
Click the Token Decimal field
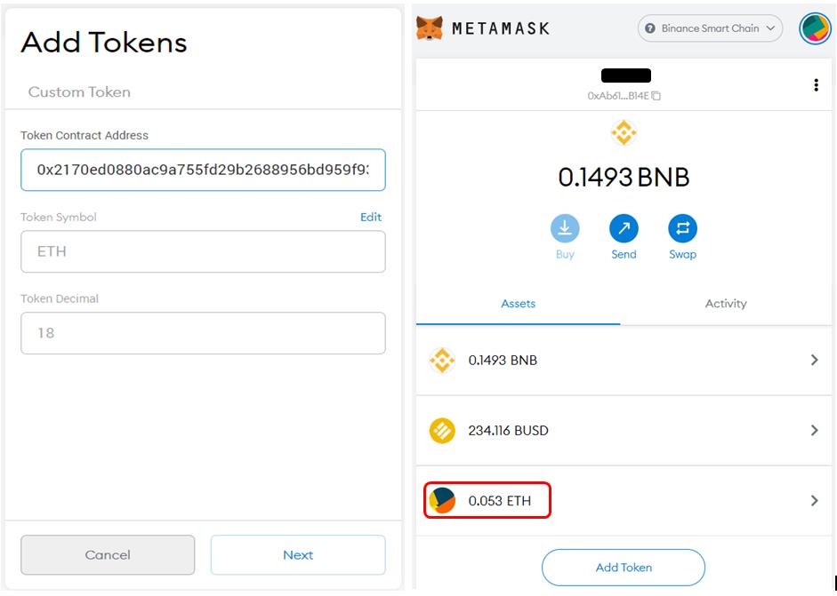[203, 333]
